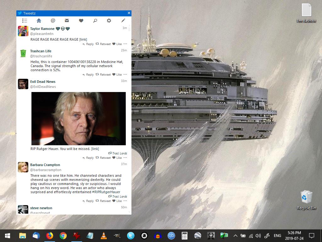The height and width of the screenshot is (242, 322).
Task: Reply to Trashcan Life's tweet
Action: [88, 75]
